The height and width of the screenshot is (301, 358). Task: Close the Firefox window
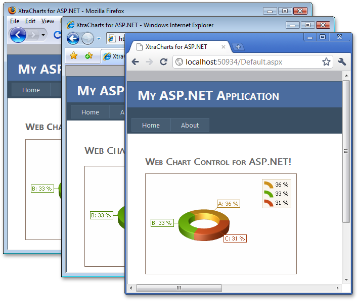[x=300, y=11]
